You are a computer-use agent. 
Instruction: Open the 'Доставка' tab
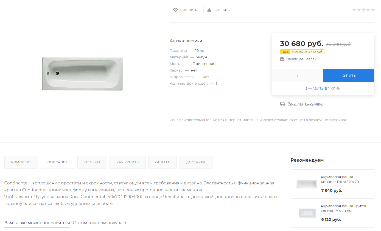tap(196, 162)
